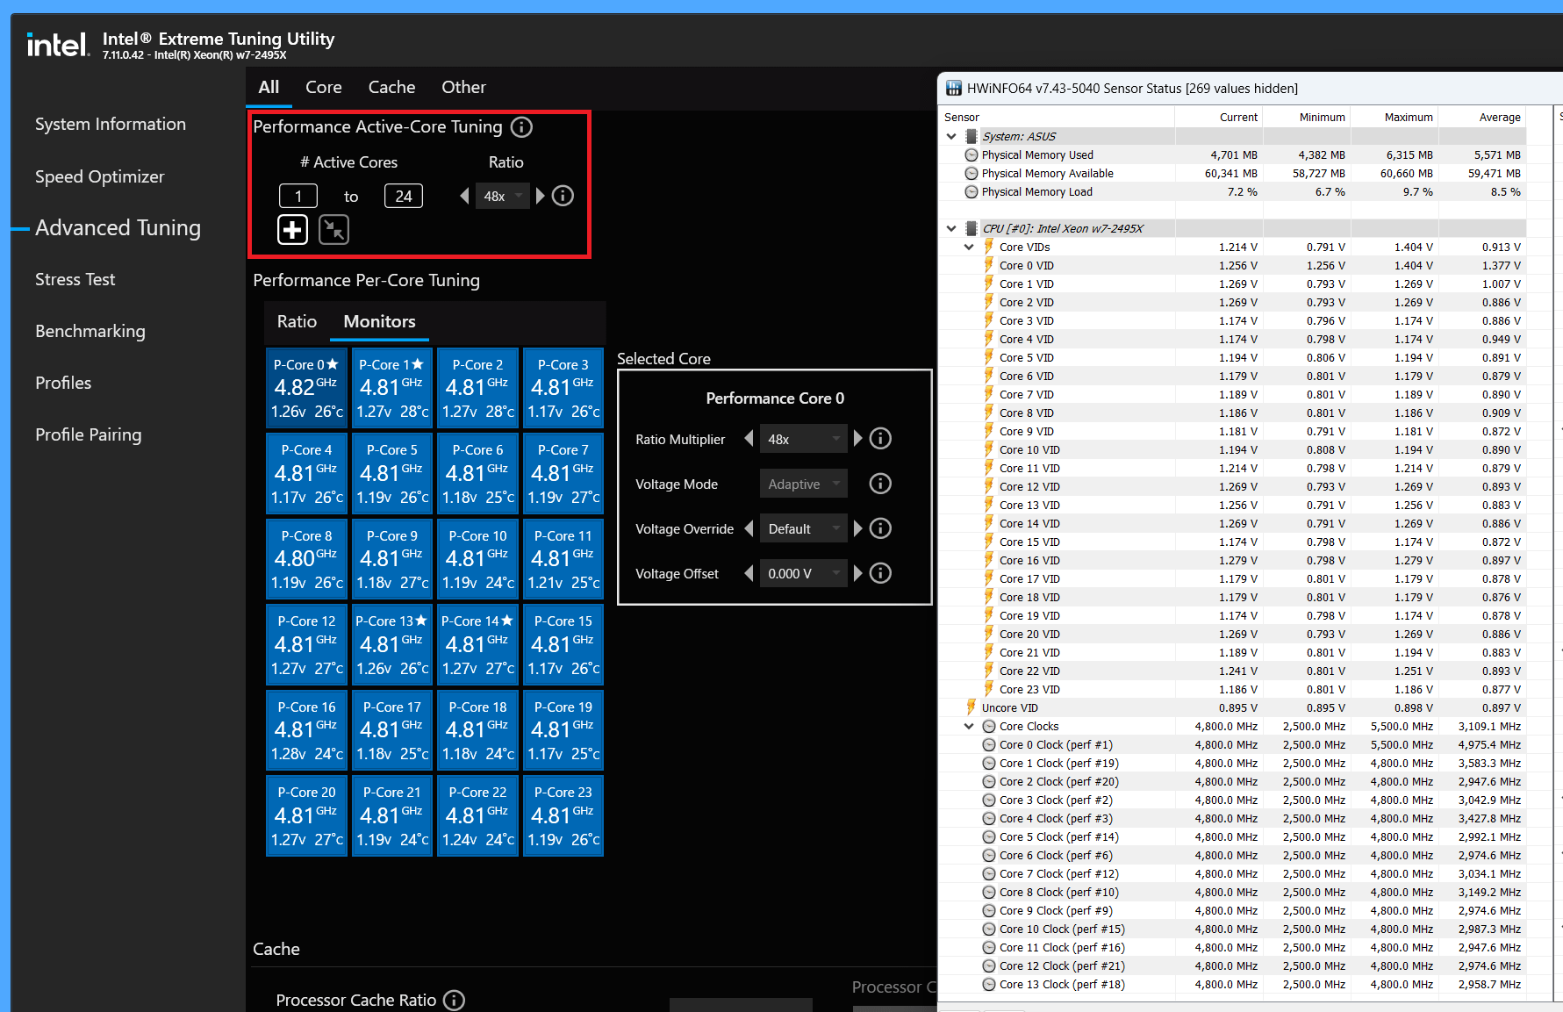Select P-Core 19 monitor tile

(563, 730)
